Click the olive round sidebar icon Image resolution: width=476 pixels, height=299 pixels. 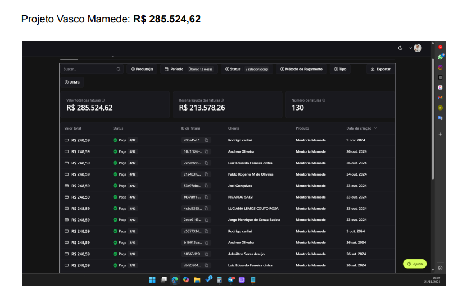(x=440, y=108)
